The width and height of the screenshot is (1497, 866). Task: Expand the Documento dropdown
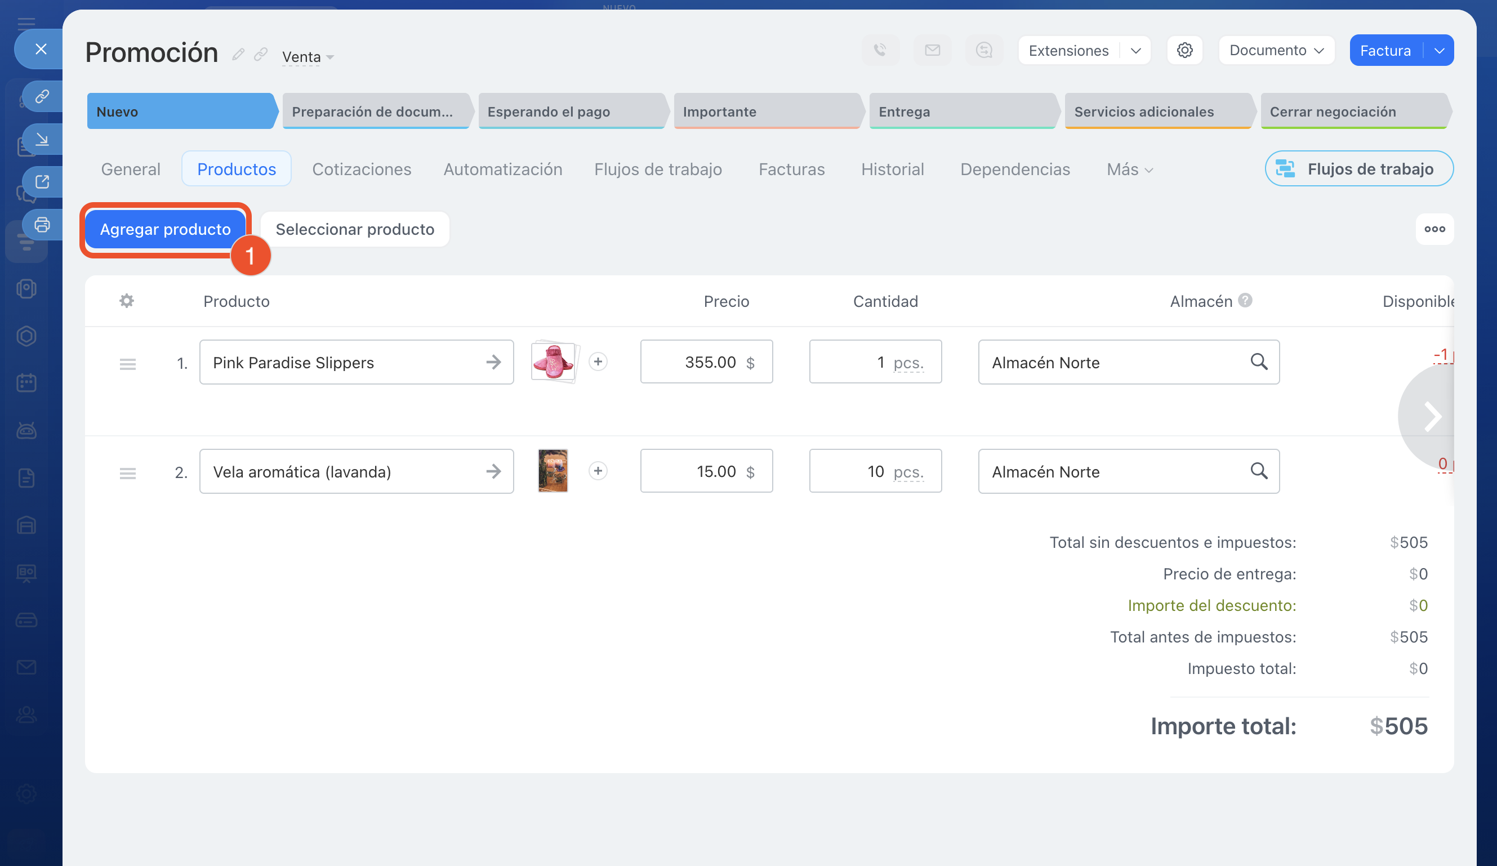point(1276,51)
